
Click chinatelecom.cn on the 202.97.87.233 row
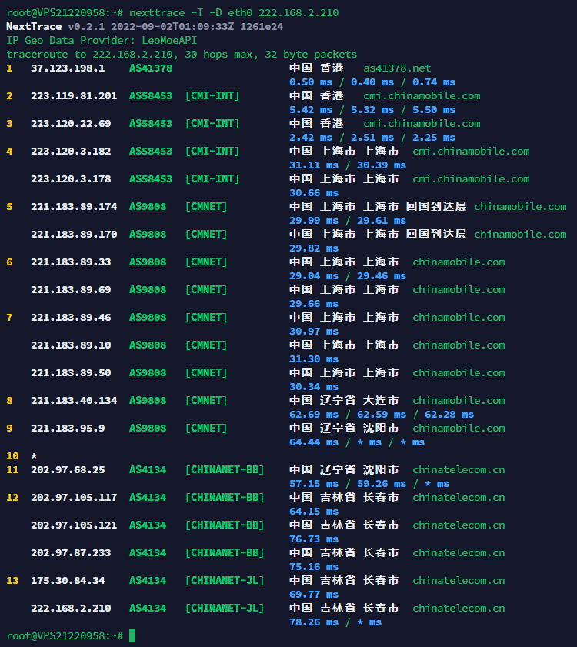459,552
